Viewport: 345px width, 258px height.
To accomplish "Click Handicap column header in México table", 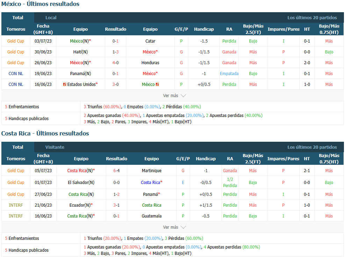I will (x=204, y=29).
